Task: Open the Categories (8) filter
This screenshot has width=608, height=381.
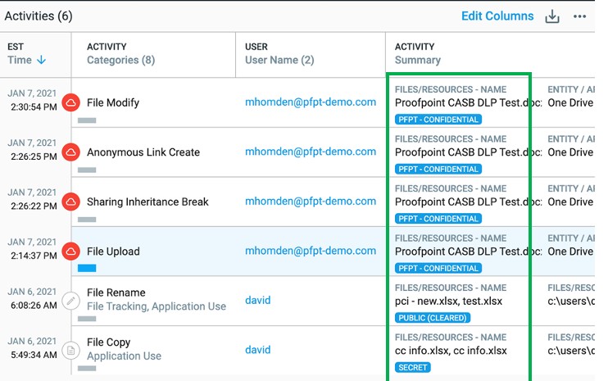Action: point(120,60)
